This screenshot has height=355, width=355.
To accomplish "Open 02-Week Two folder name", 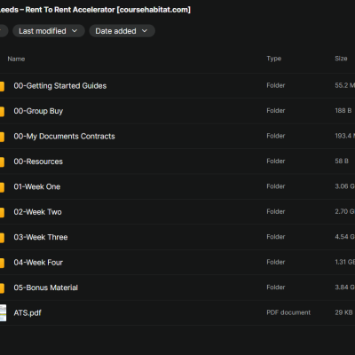I will [37, 212].
